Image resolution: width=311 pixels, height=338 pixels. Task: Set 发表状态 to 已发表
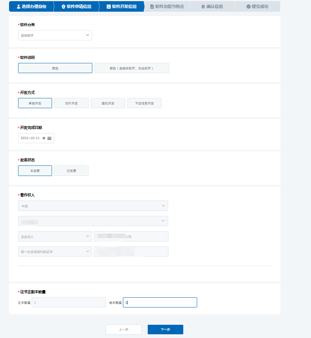[71, 171]
